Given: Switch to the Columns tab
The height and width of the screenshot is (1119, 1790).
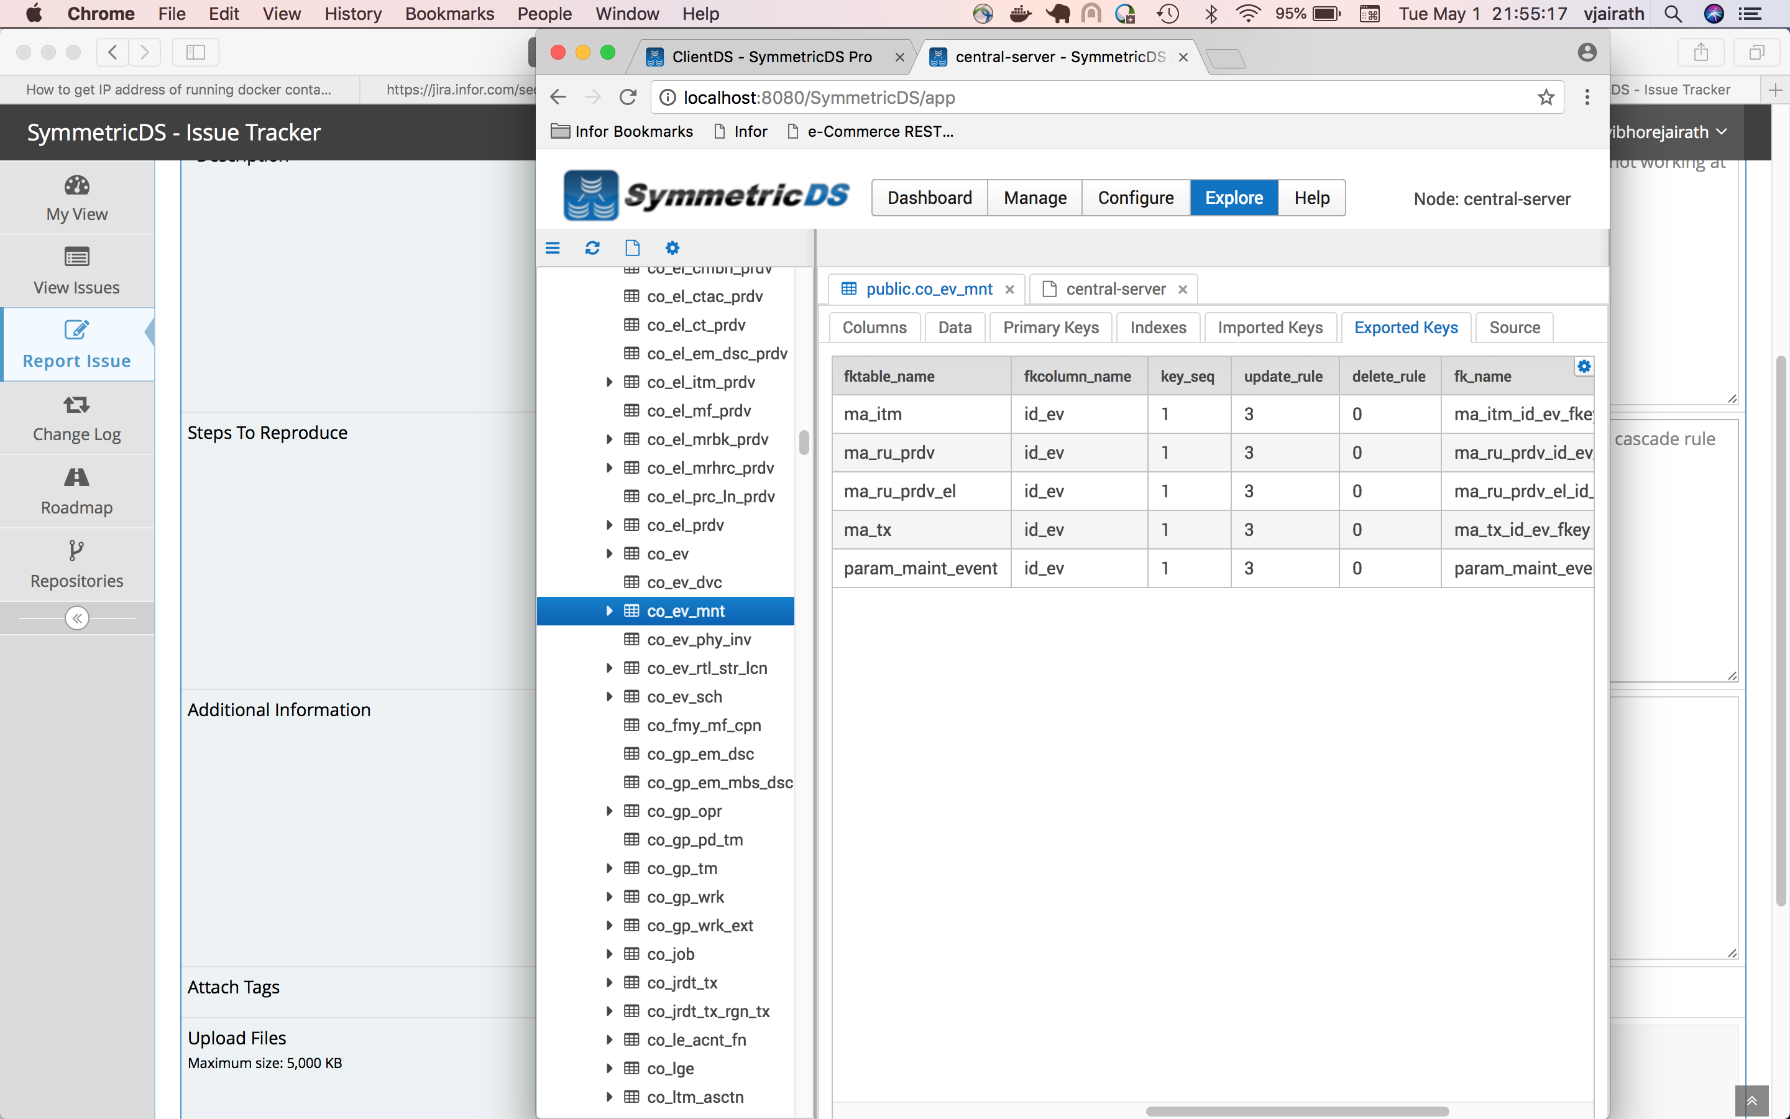Looking at the screenshot, I should point(874,327).
